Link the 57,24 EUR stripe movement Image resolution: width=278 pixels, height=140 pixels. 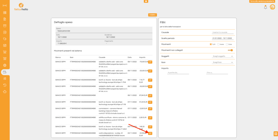click(x=150, y=102)
